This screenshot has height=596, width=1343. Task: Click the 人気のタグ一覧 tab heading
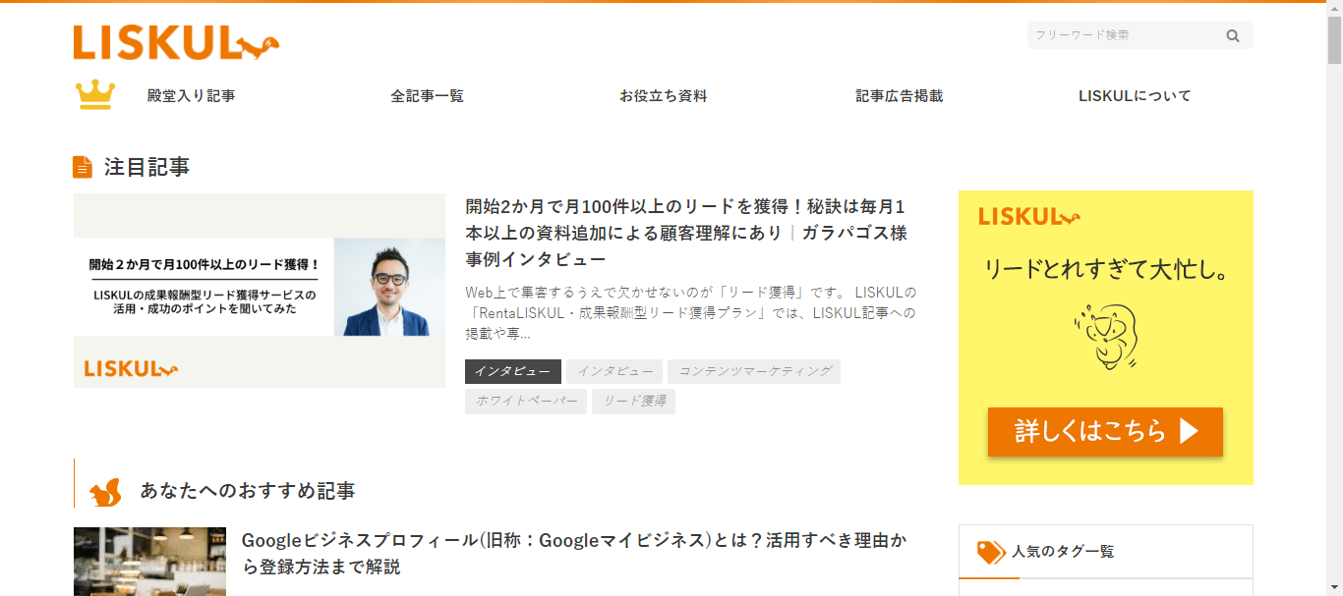click(x=1063, y=552)
